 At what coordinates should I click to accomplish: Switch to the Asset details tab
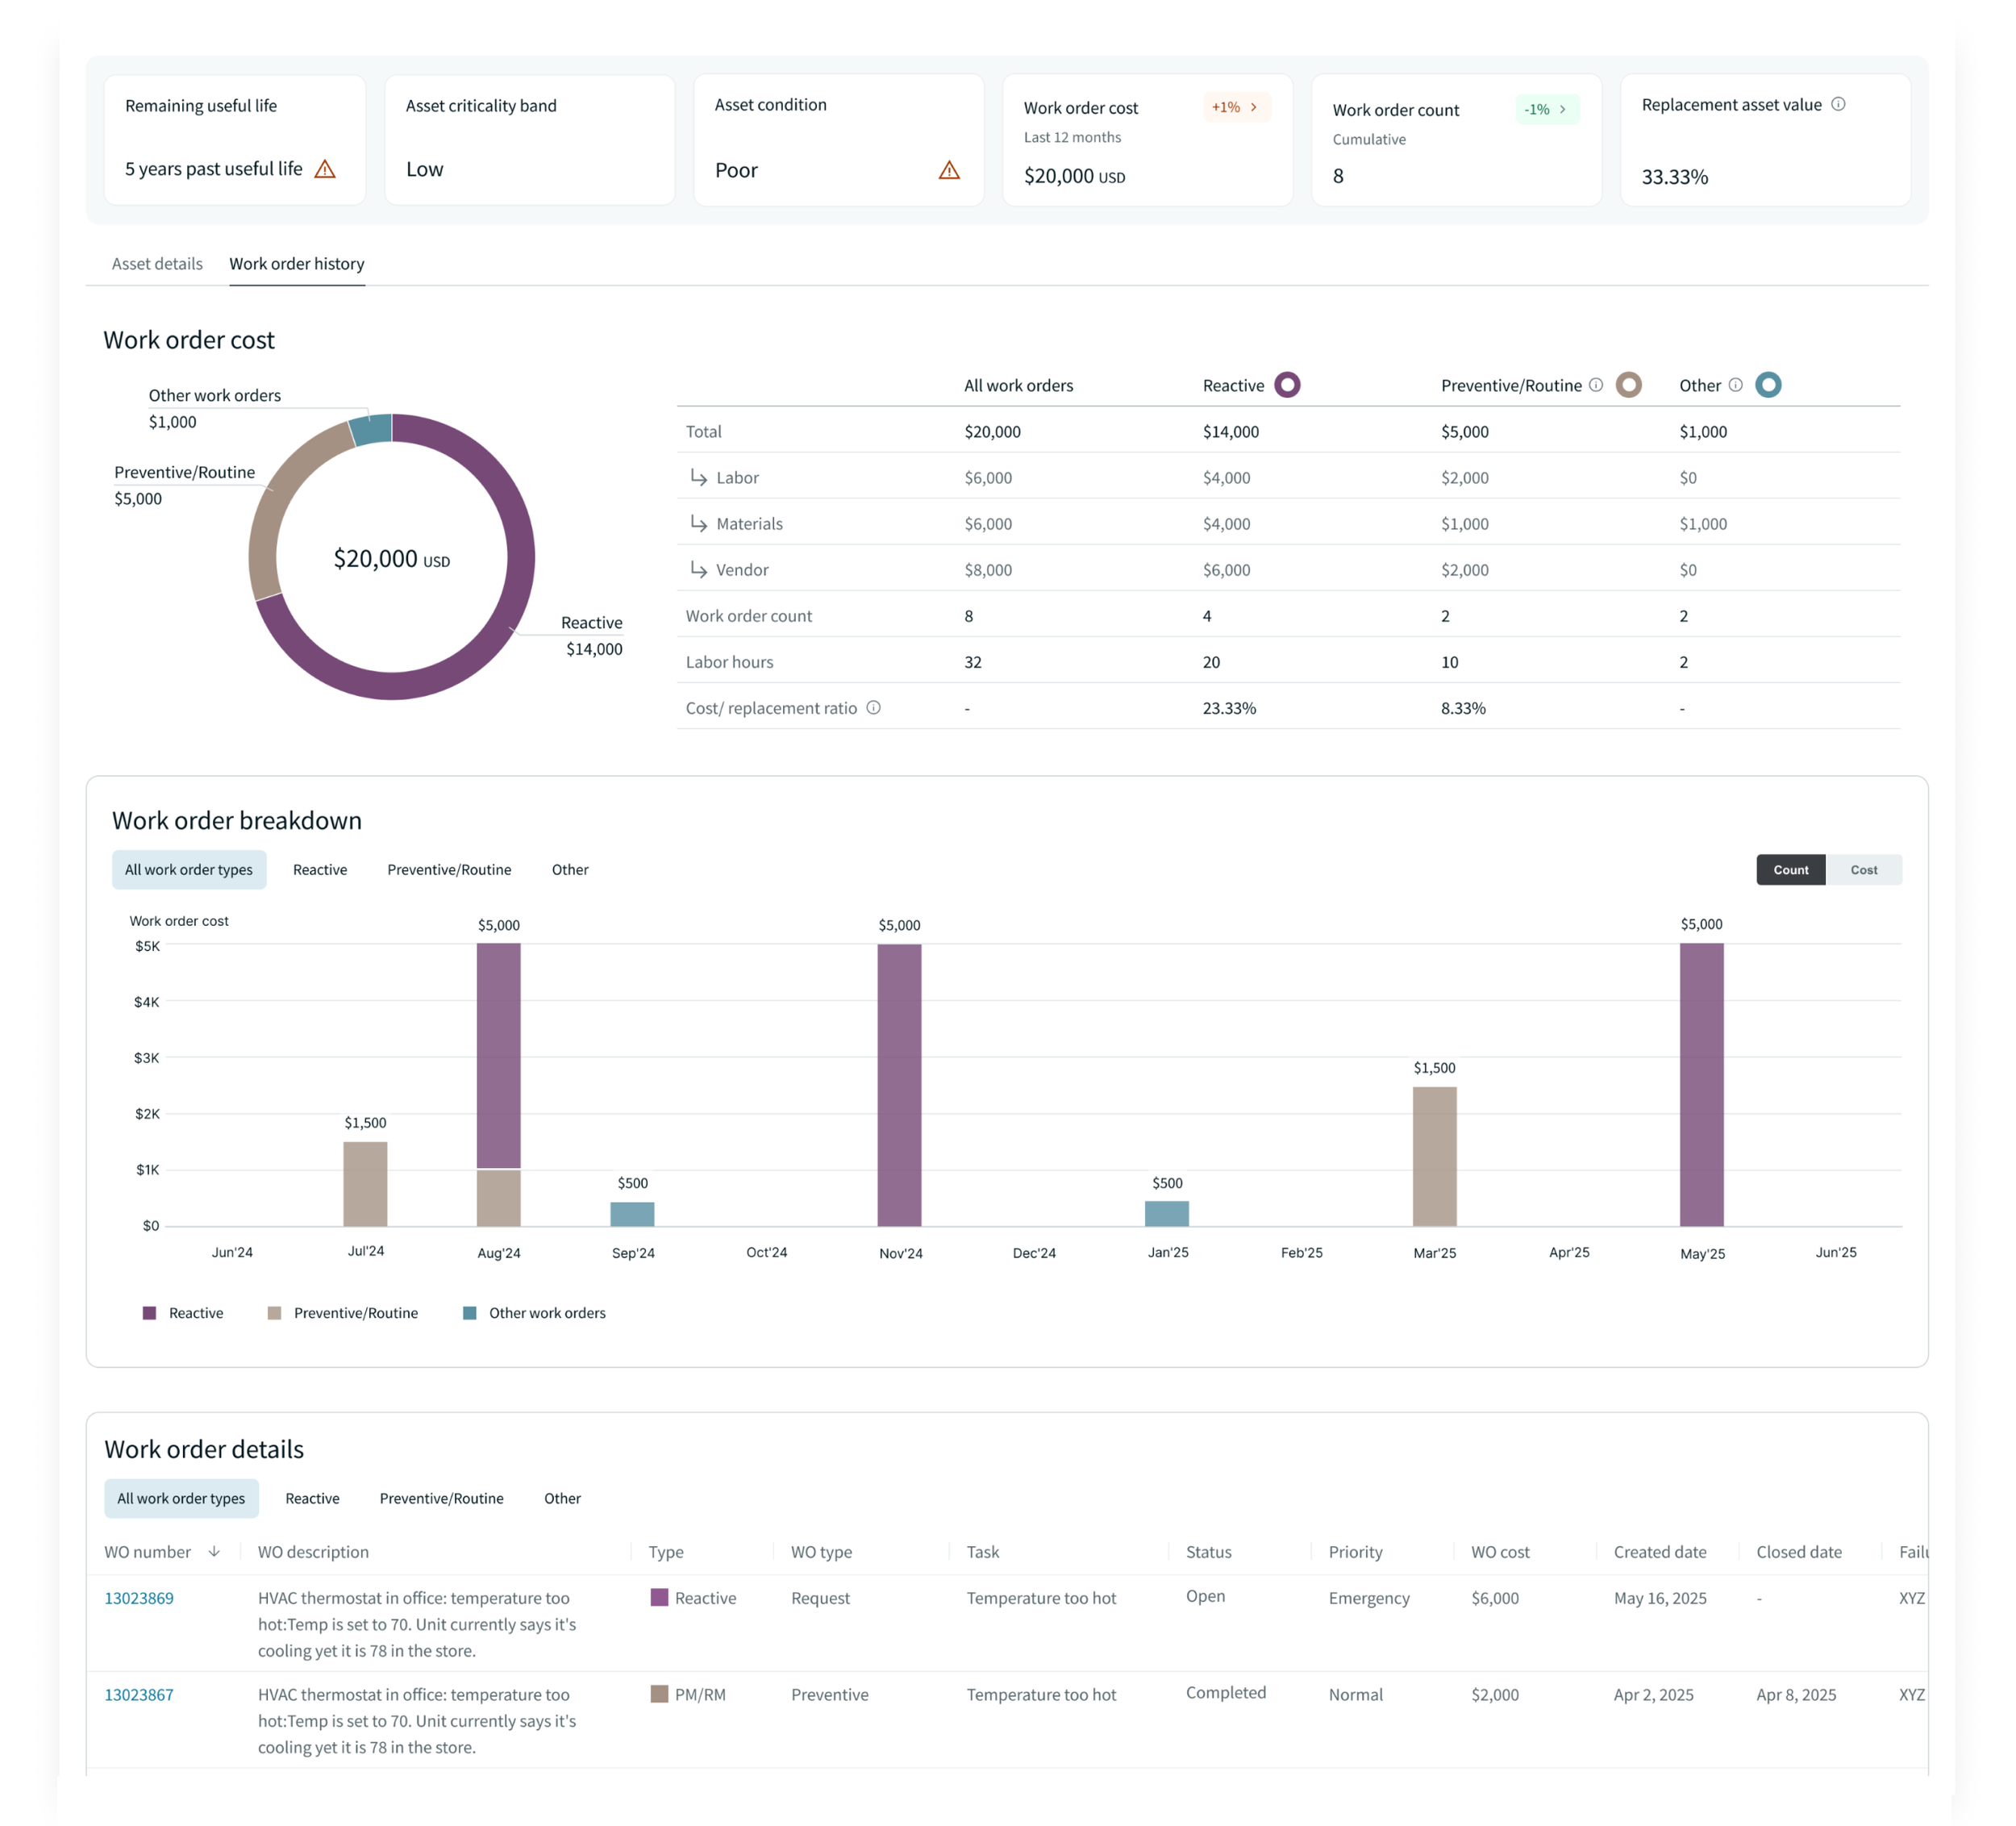point(157,264)
